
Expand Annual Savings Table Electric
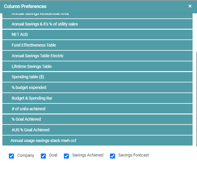(97, 56)
